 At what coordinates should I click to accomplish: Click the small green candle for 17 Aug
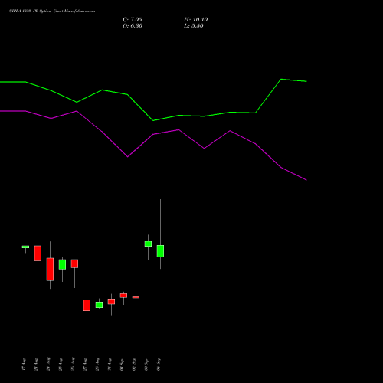[25, 247]
